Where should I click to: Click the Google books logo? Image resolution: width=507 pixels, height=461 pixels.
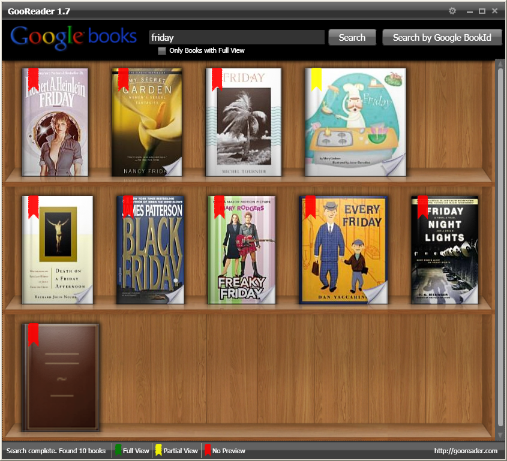(72, 36)
